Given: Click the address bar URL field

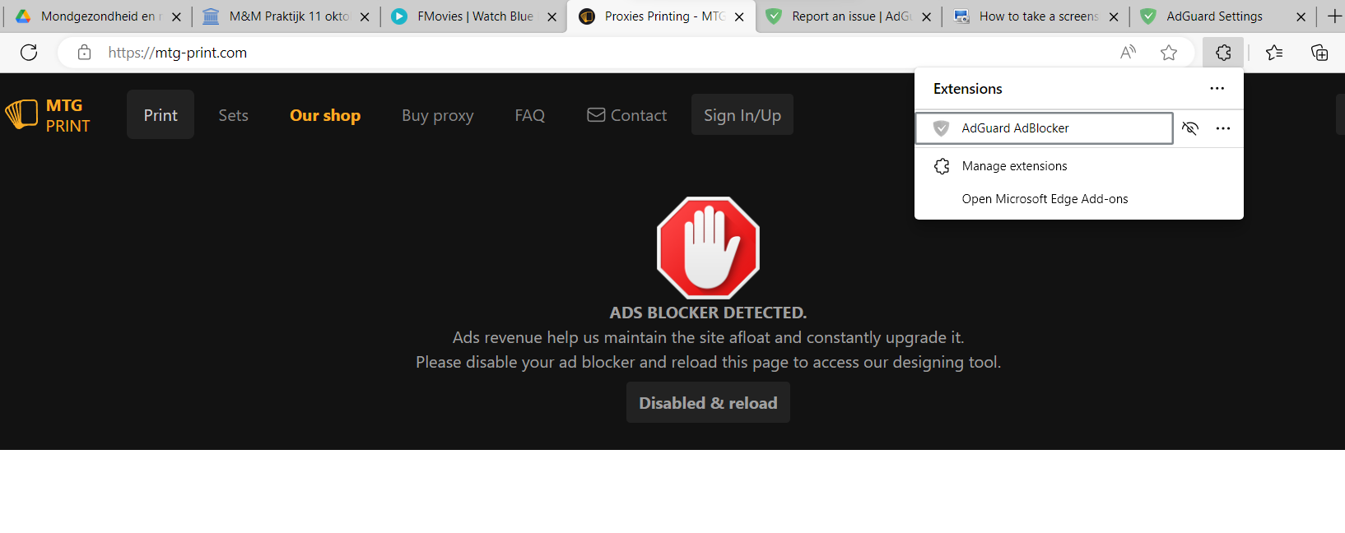Looking at the screenshot, I should [x=576, y=53].
